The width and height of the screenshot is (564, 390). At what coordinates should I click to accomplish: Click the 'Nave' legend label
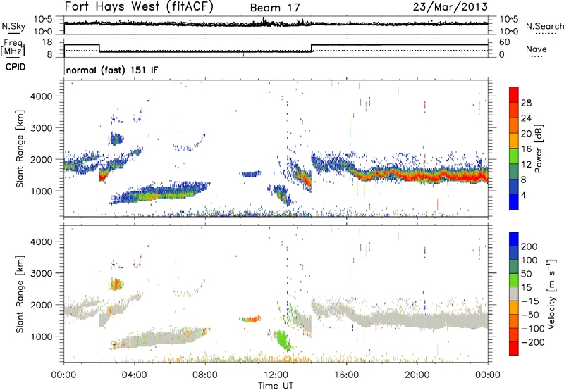click(537, 49)
